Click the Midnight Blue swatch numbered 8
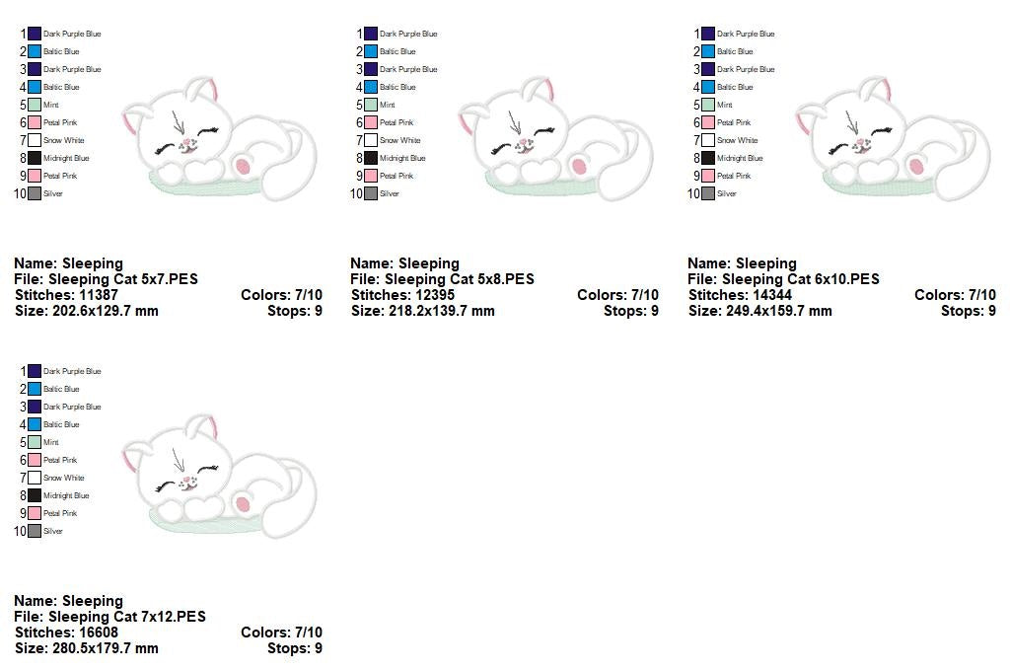Screen dimensions: 1010x671 pos(33,157)
